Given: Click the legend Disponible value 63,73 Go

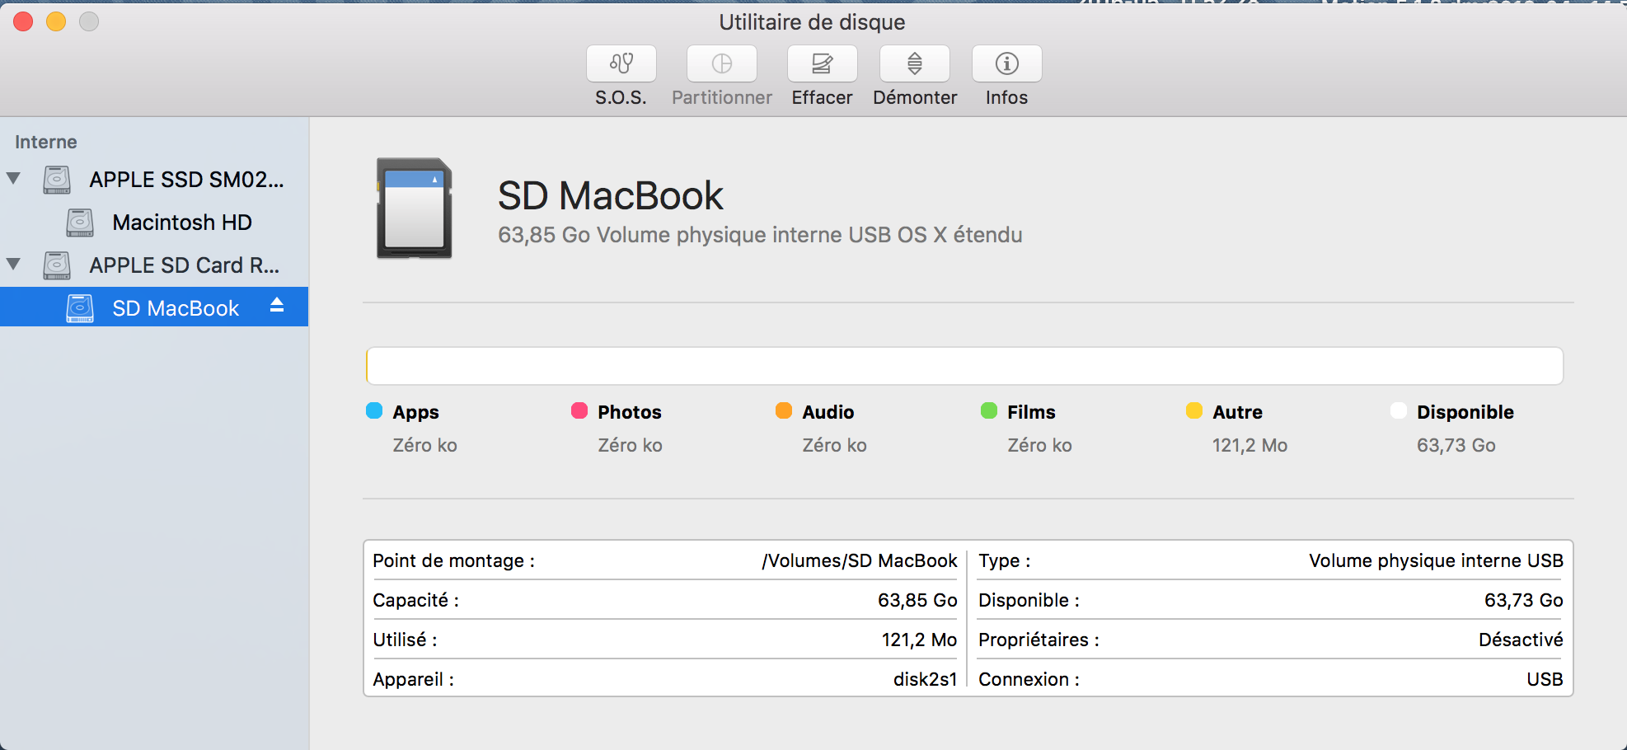Looking at the screenshot, I should coord(1456,445).
